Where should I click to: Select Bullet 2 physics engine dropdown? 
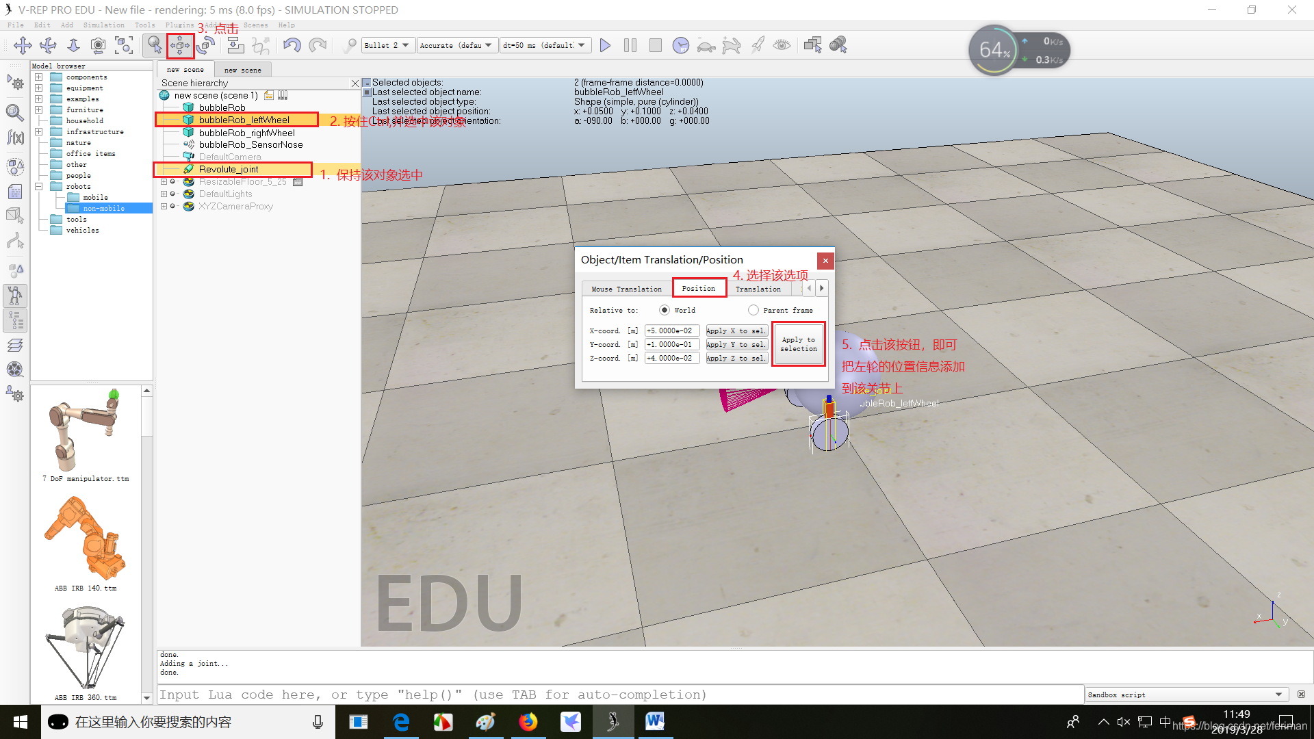coord(385,44)
